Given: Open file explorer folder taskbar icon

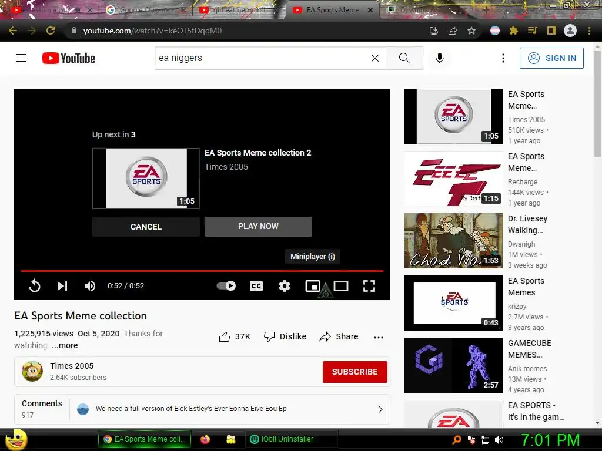Looking at the screenshot, I should pyautogui.click(x=230, y=439).
